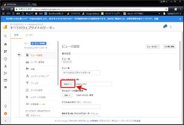This screenshot has width=184, height=125.
Task: Click the ビューを作成 button
Action: [39, 43]
